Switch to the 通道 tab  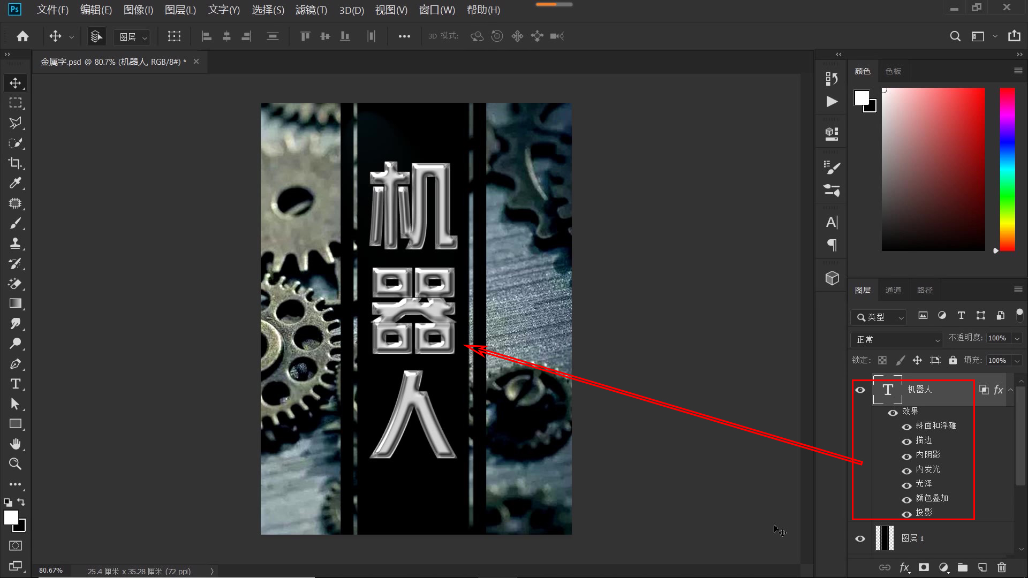pos(893,290)
